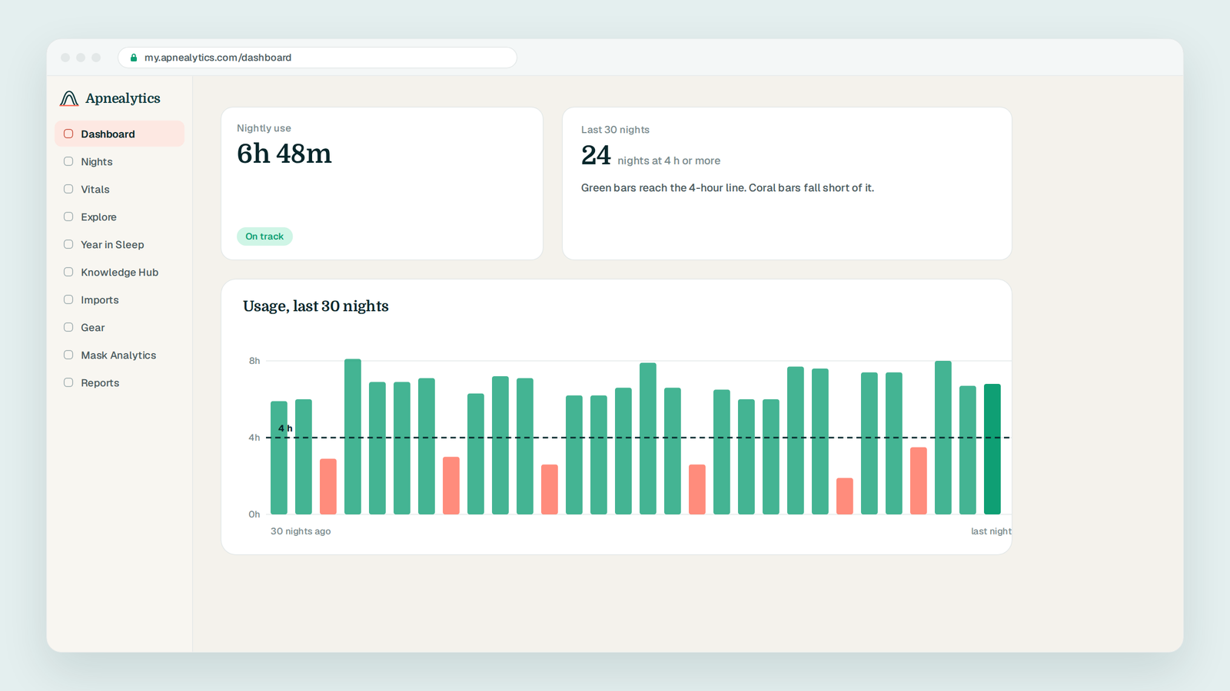This screenshot has width=1230, height=691.
Task: Open Mask Analytics
Action: [x=119, y=355]
